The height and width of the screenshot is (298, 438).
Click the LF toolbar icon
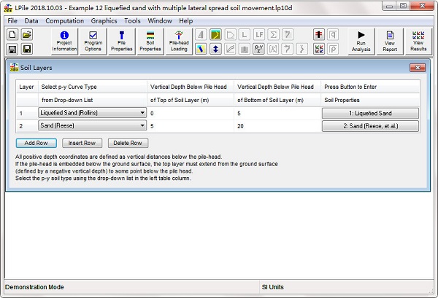(259, 34)
